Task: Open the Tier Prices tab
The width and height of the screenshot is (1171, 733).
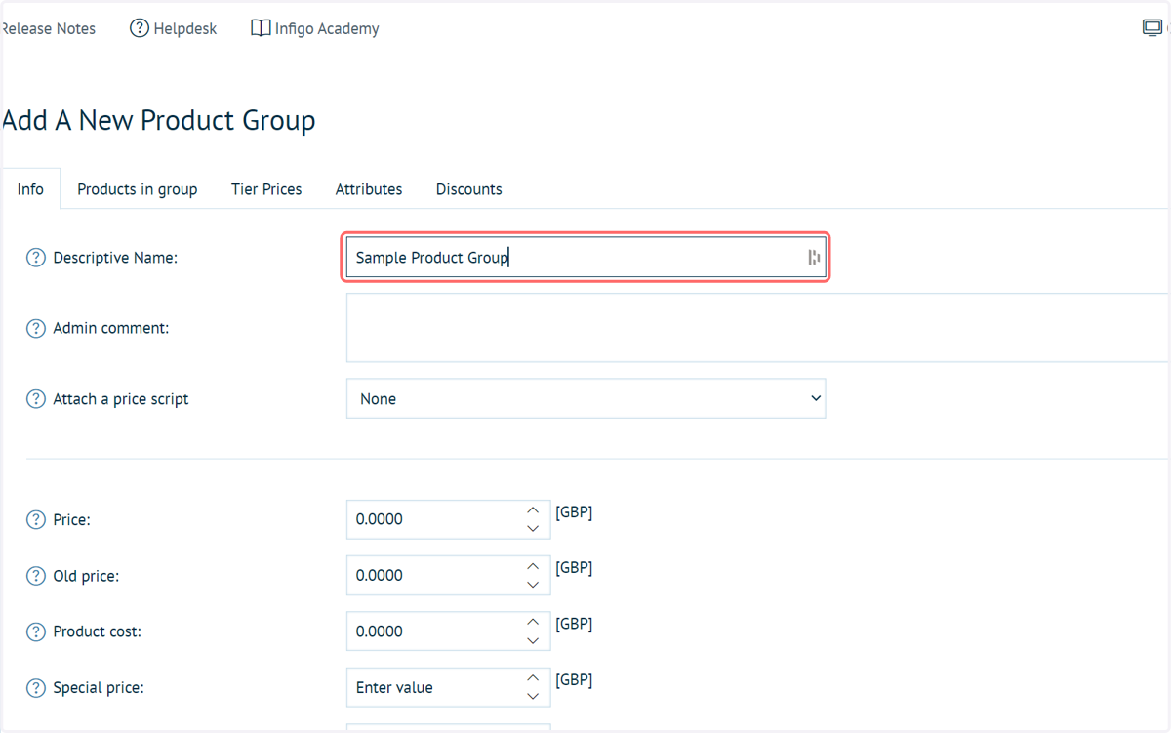Action: point(266,189)
